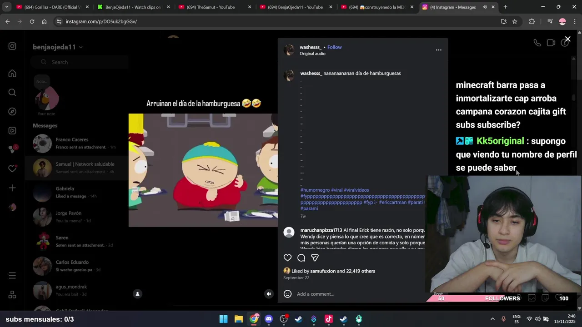Open the #humornegro hashtag
582x327 pixels.
click(315, 190)
